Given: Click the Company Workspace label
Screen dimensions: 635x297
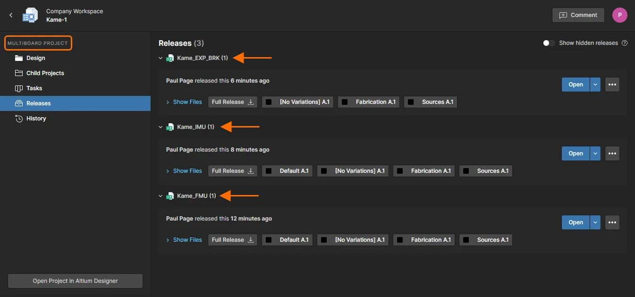Looking at the screenshot, I should (75, 11).
